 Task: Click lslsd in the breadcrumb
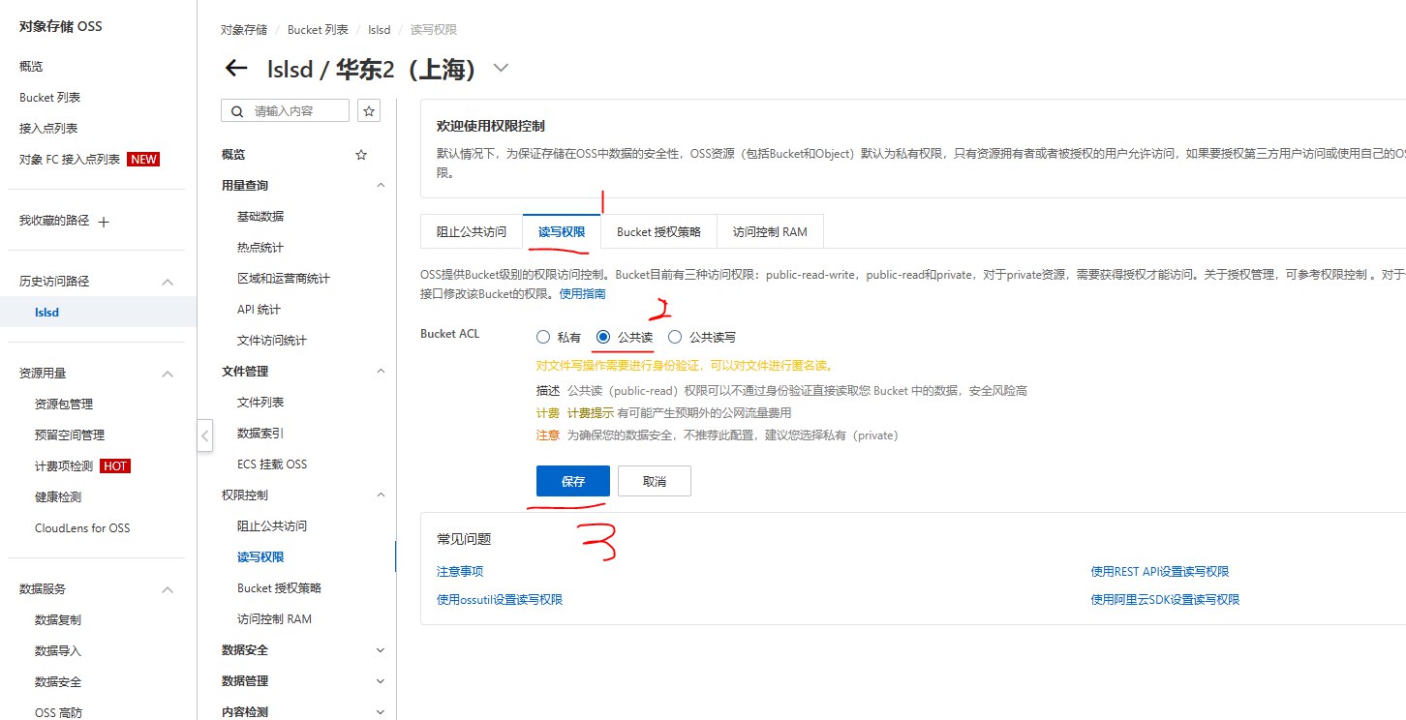tap(379, 30)
